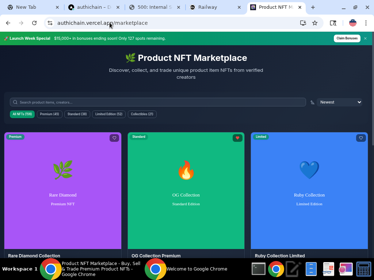The width and height of the screenshot is (374, 280).
Task: Focus the Search product items field
Action: [x=158, y=102]
